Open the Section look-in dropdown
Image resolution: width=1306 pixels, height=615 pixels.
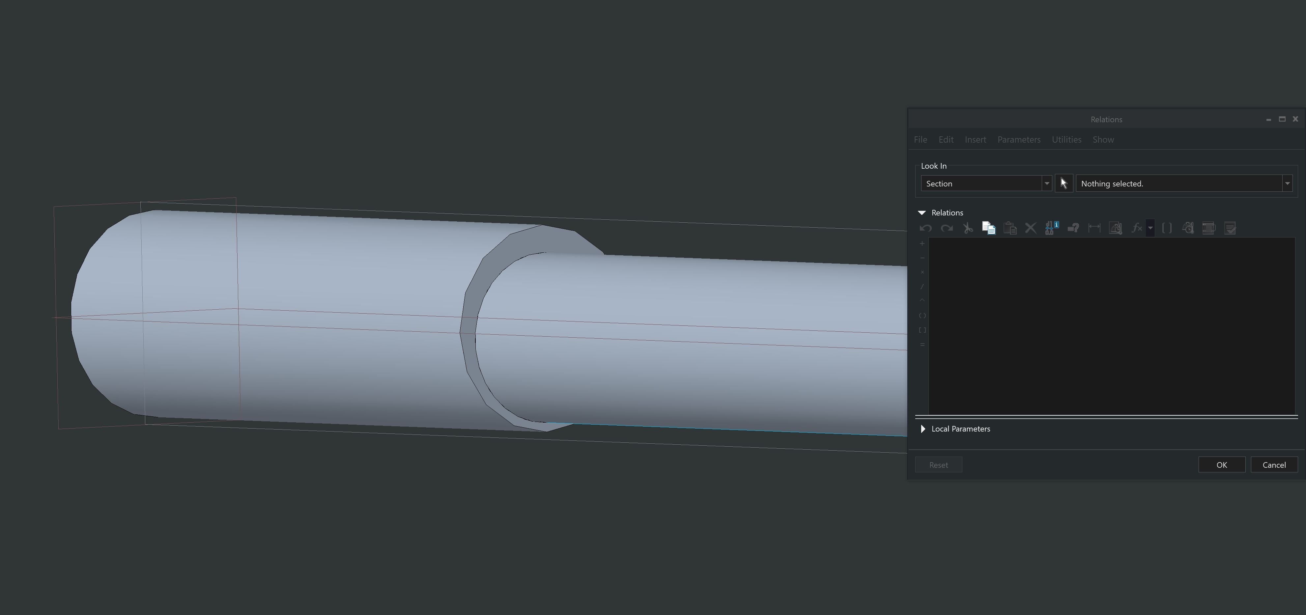[1046, 183]
